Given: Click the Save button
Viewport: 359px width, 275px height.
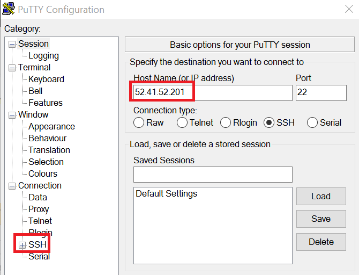Looking at the screenshot, I should [x=321, y=219].
